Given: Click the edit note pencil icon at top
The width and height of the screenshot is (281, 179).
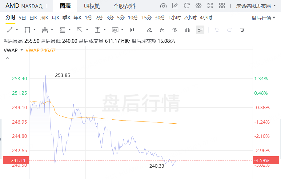Looking at the screenshot, I should [x=175, y=6].
